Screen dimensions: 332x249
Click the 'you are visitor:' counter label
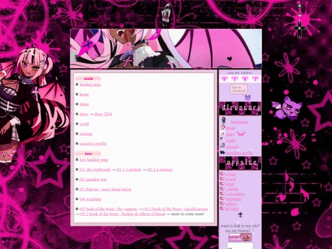(240, 73)
